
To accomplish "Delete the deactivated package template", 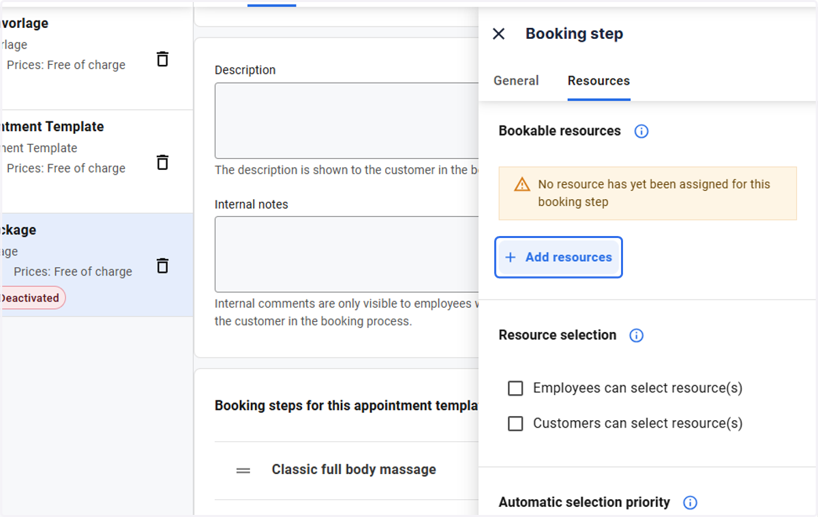I will point(162,265).
